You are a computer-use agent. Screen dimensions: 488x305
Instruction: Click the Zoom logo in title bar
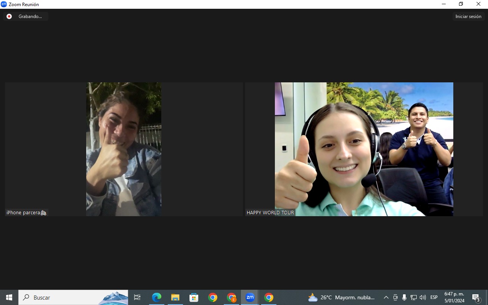tap(4, 4)
